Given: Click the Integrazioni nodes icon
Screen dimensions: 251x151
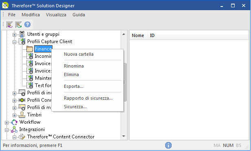Looking at the screenshot, I should 14,129.
